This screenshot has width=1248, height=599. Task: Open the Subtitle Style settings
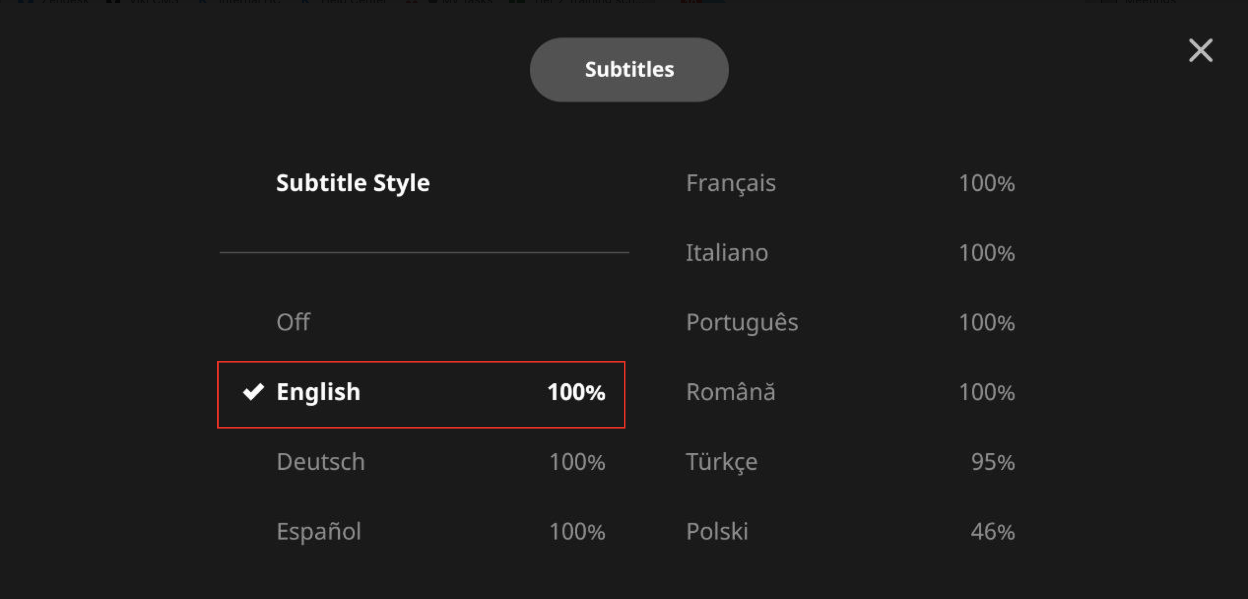click(353, 183)
